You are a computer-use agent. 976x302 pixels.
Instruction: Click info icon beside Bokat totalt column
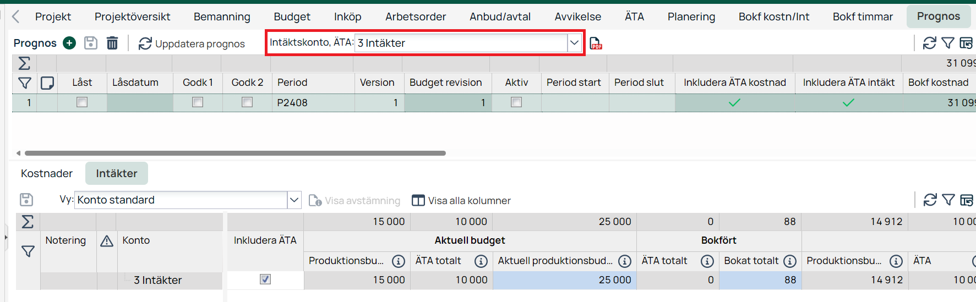790,261
